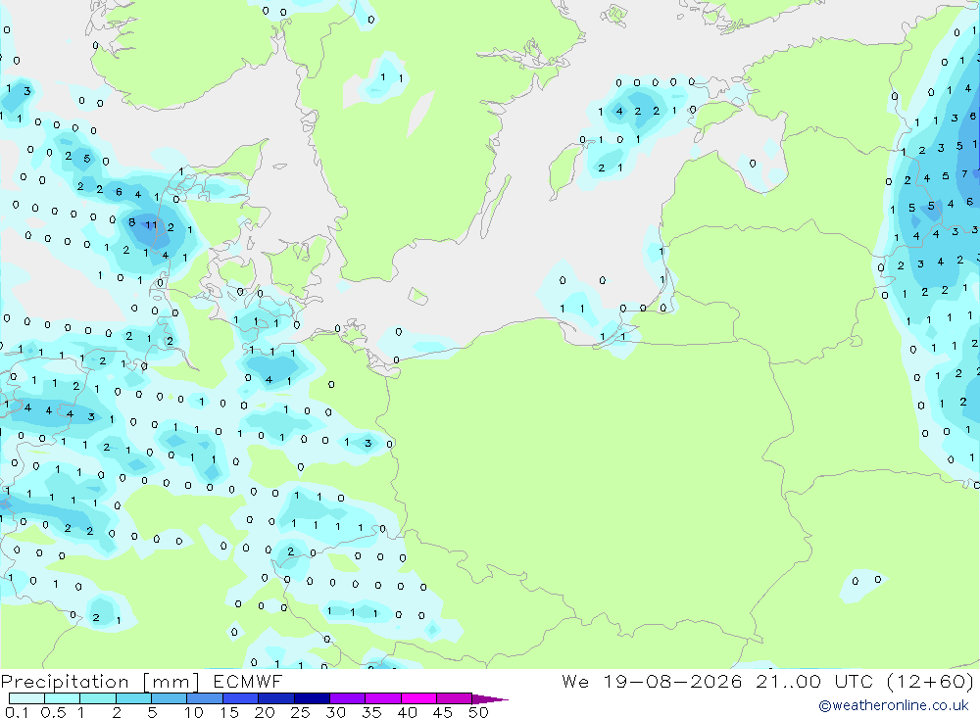The height and width of the screenshot is (718, 980).
Task: Click the '8' precipitation value beside the 11
Action: [x=132, y=221]
